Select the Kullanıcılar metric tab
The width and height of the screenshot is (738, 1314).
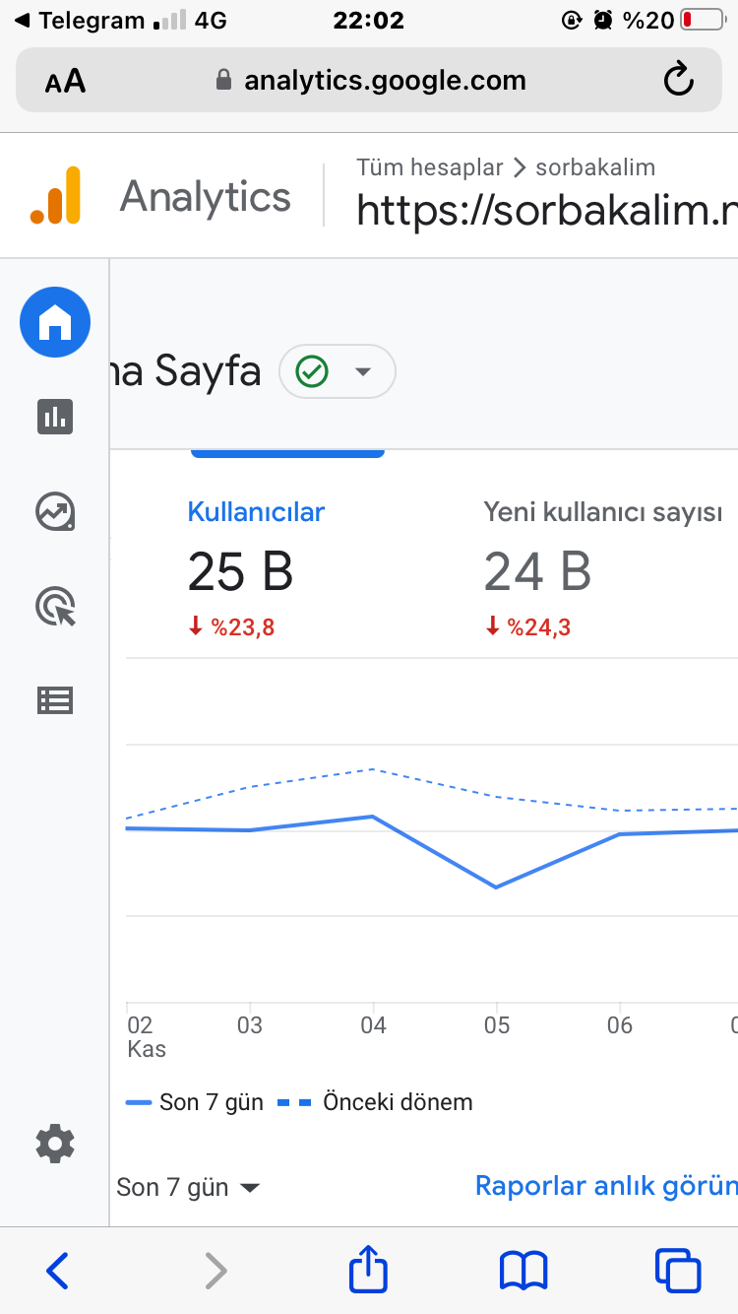[x=256, y=512]
